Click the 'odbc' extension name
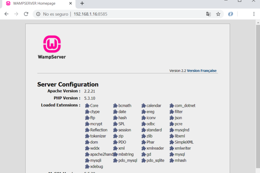The height and width of the screenshot is (173, 260). pyautogui.click(x=151, y=124)
